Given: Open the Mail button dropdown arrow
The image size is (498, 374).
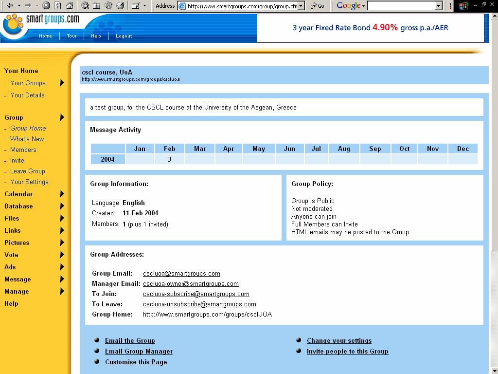Looking at the screenshot, I should coord(145,5).
